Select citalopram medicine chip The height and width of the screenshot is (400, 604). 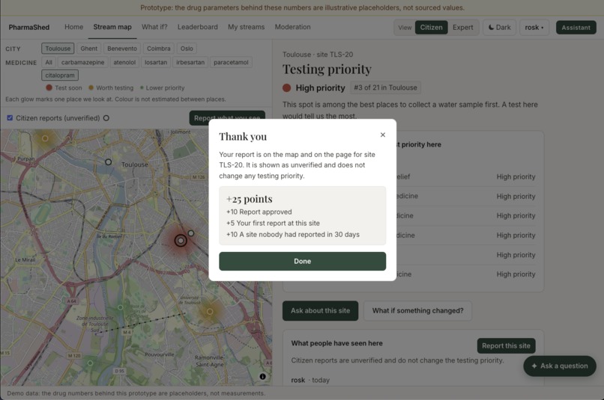[x=60, y=76]
